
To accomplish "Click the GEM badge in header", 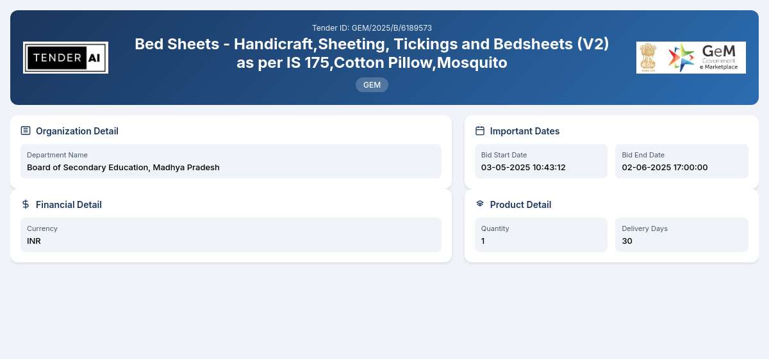I will (x=372, y=84).
